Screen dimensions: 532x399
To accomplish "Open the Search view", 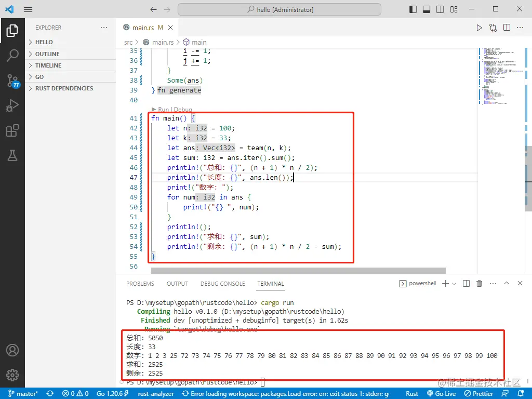I will pos(12,56).
